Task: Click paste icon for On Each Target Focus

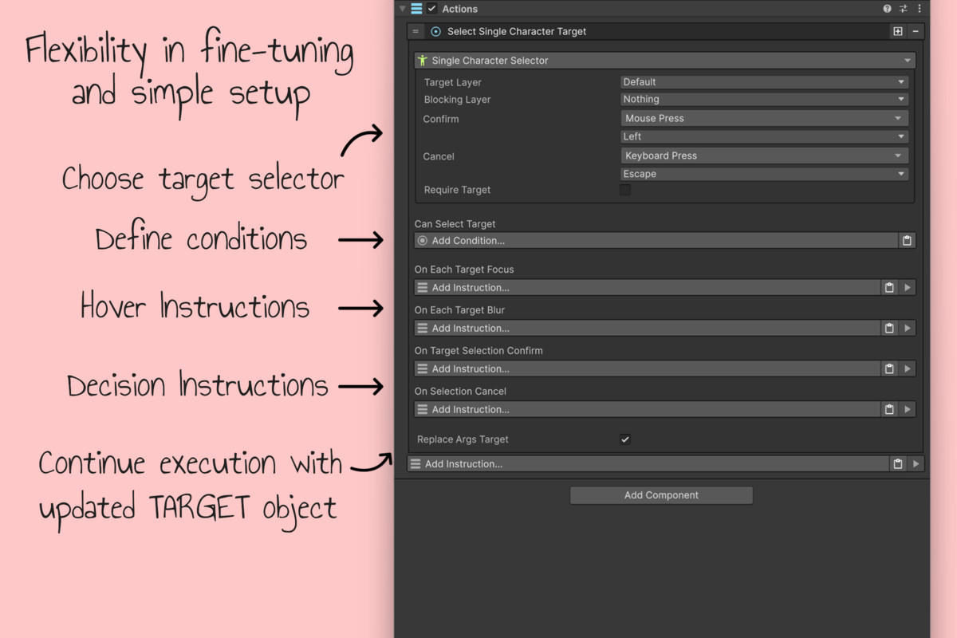Action: click(x=889, y=288)
